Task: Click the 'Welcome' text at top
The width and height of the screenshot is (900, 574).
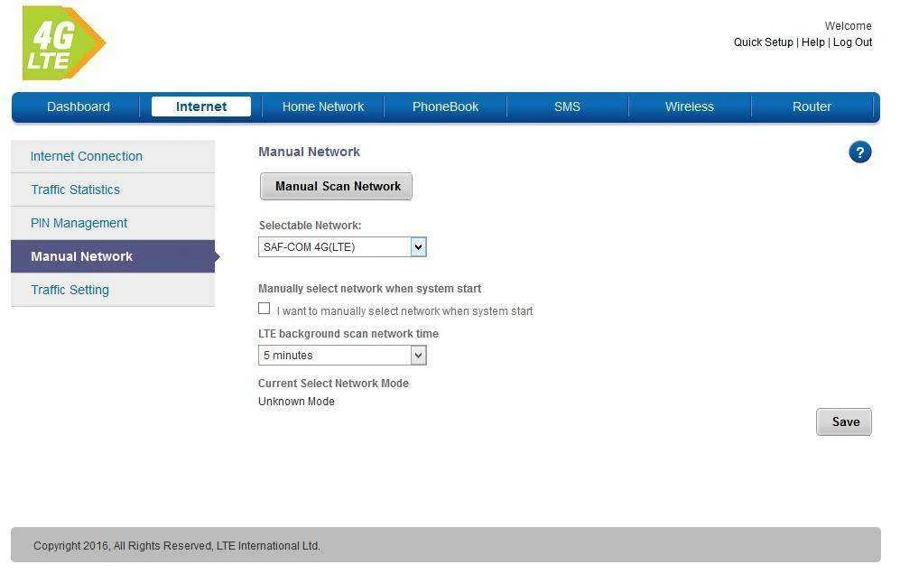Action: coord(848,26)
